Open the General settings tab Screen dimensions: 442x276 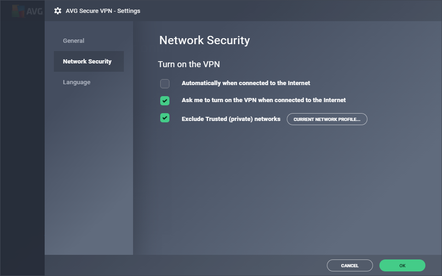(74, 41)
